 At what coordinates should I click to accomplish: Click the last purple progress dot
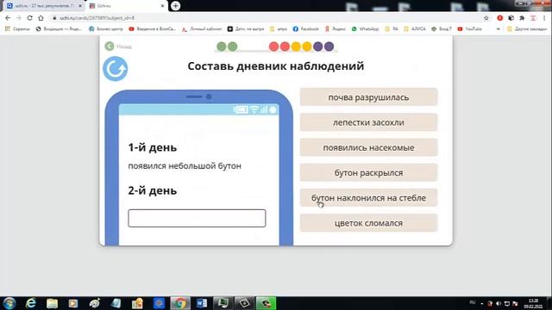coord(329,46)
